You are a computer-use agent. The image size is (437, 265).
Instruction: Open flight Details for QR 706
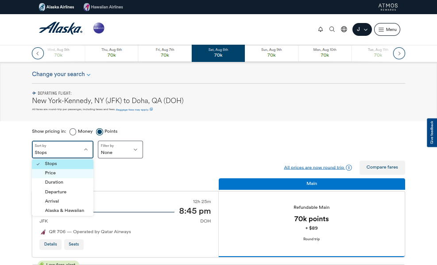[50, 244]
